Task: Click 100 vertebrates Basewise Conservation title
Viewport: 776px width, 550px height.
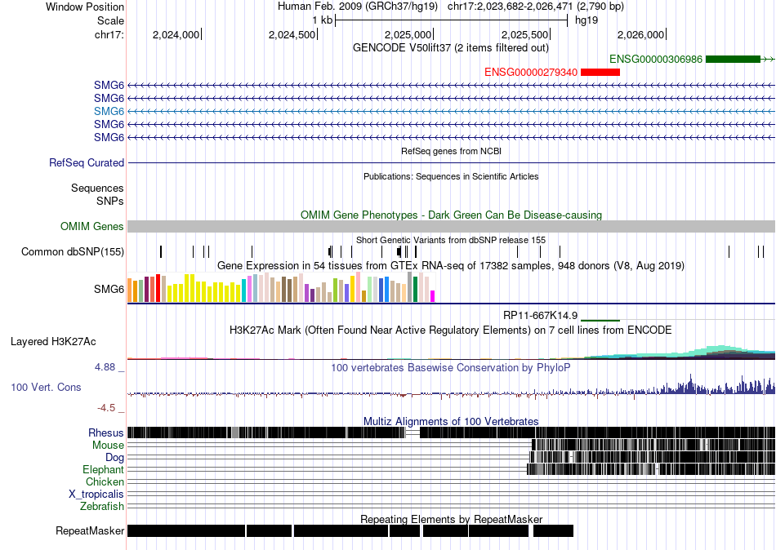Action: click(451, 367)
